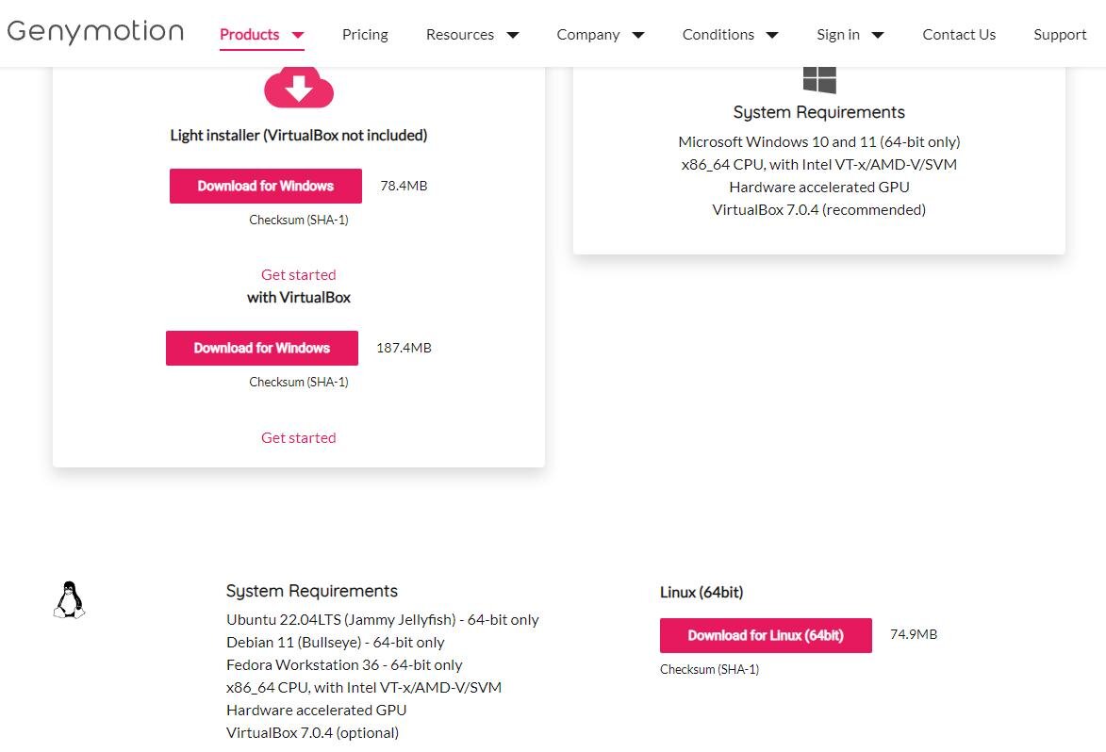Download the Windows light installer
The image size is (1106, 752).
point(265,186)
